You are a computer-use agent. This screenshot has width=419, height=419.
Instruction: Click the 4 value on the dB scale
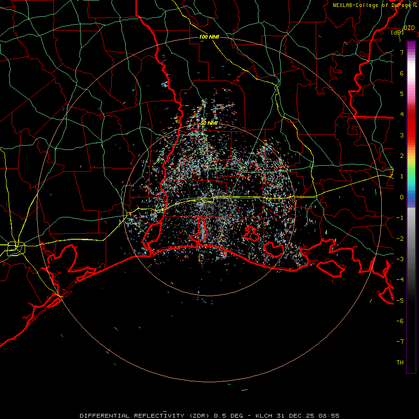click(402, 115)
